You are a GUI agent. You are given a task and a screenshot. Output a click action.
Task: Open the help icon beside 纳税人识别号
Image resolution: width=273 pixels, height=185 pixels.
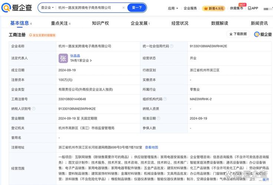34,109
